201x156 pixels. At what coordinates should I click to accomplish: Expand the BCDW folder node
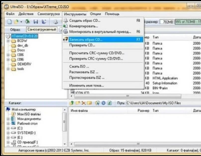(8, 41)
